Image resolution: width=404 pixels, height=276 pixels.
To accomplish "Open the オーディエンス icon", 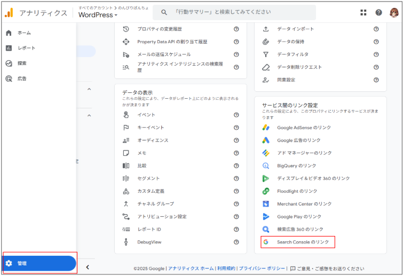I will click(126, 140).
